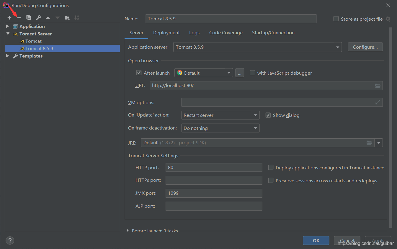Viewport: 397px width, 249px height.
Task: Sort configurations alphabetically
Action: [x=77, y=18]
